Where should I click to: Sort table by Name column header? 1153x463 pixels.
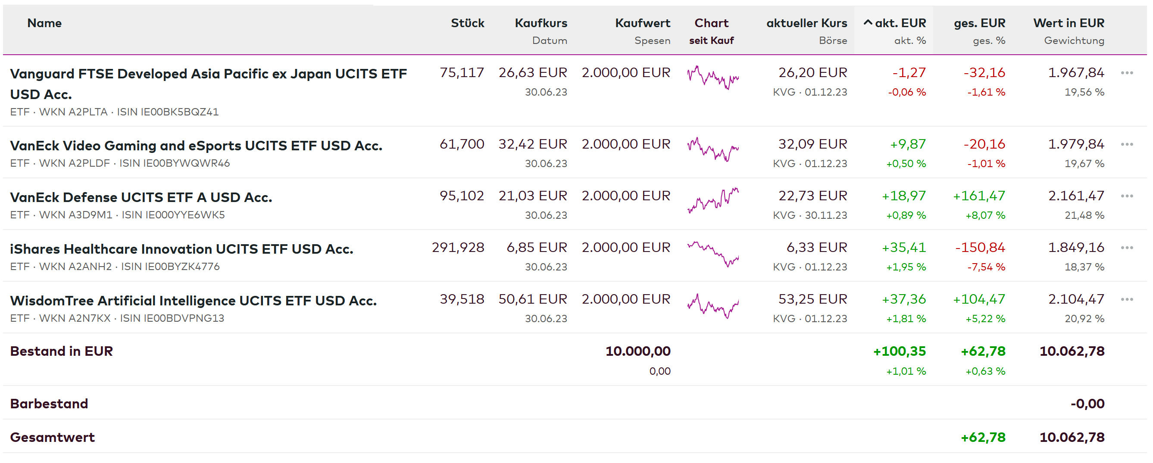click(44, 23)
